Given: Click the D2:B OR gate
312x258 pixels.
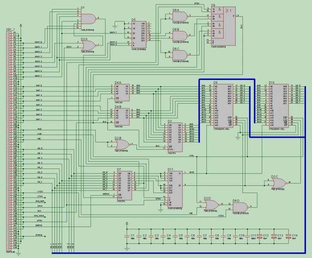Looking at the screenshot, I should 123,144.
